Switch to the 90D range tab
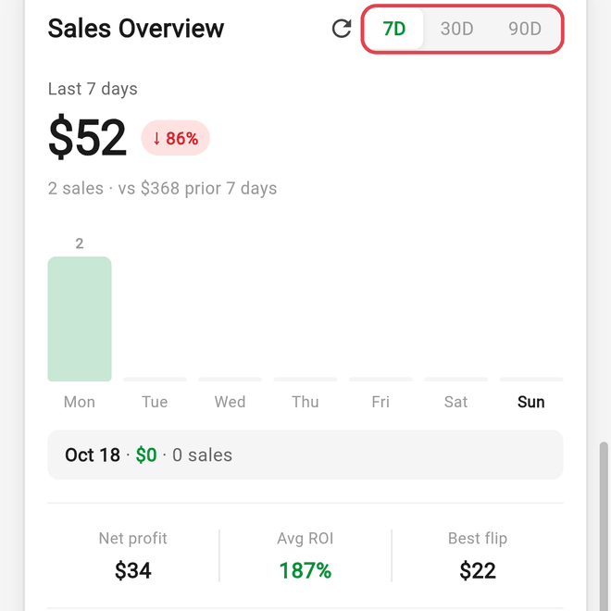611x611 pixels. click(525, 29)
